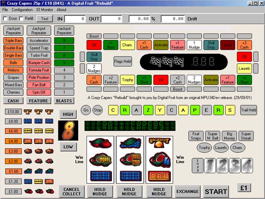Click the Super Streak feature lamp

coord(246,136)
